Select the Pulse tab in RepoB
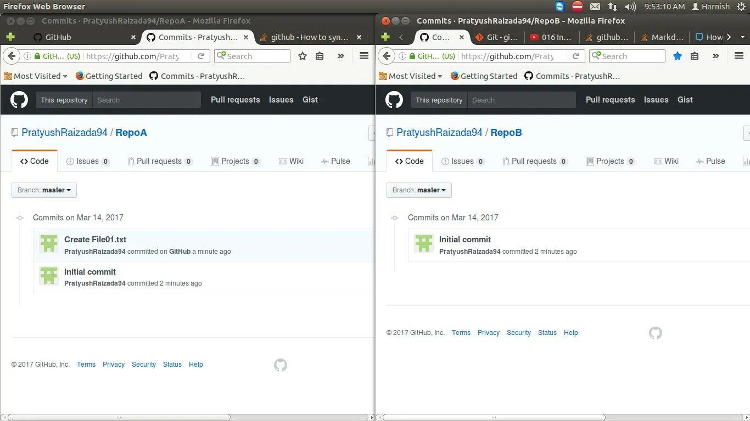Viewport: 750px width, 421px height. tap(710, 161)
